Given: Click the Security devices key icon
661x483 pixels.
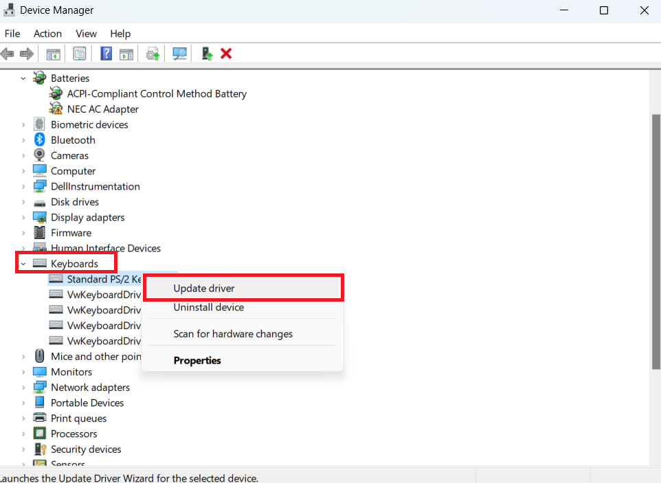Looking at the screenshot, I should [40, 449].
